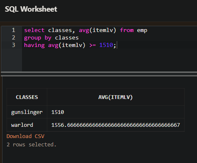
Task: Select the AVG(ITEMLV) column header
Action: tap(116, 97)
